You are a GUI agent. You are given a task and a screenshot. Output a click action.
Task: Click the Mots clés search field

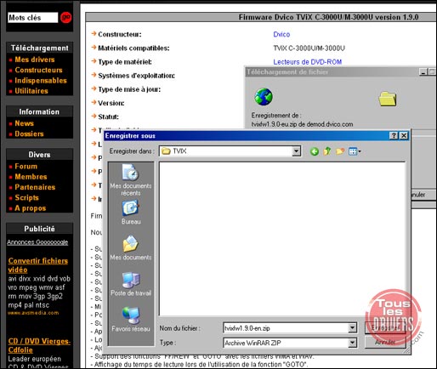coord(33,18)
